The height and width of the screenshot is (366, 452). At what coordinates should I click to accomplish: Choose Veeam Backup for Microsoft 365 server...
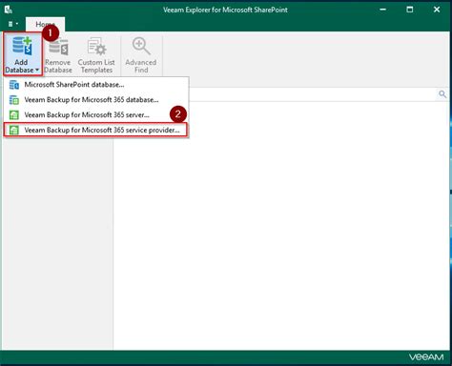[96, 114]
